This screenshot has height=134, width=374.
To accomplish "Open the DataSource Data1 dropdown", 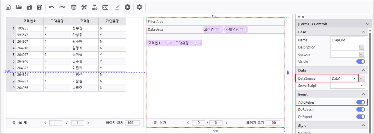I will coord(344,79).
